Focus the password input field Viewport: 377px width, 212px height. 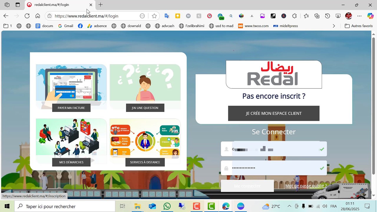(274, 168)
